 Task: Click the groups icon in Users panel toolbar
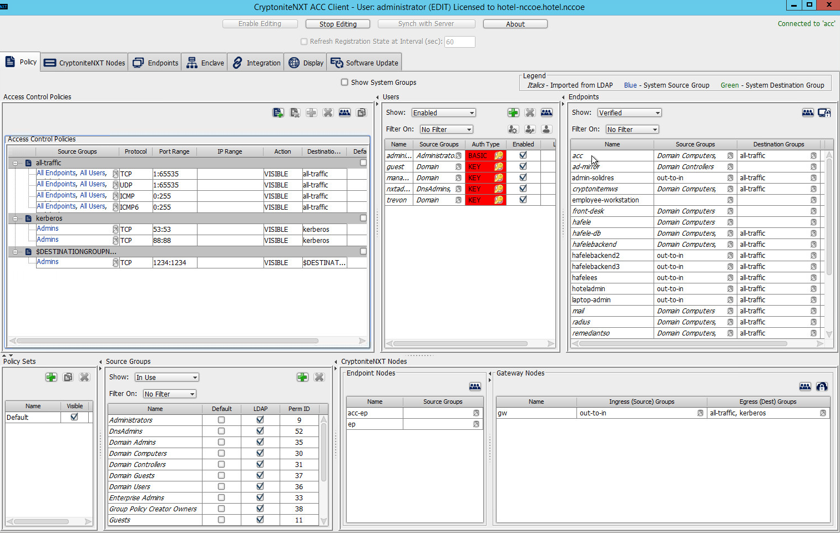pyautogui.click(x=546, y=113)
